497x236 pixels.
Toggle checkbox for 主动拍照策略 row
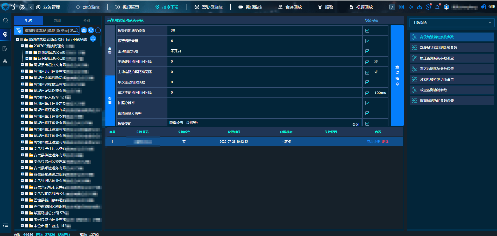pos(367,51)
